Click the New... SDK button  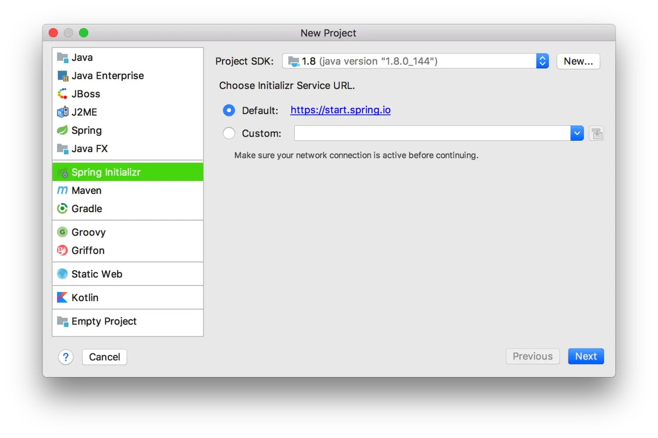point(578,61)
